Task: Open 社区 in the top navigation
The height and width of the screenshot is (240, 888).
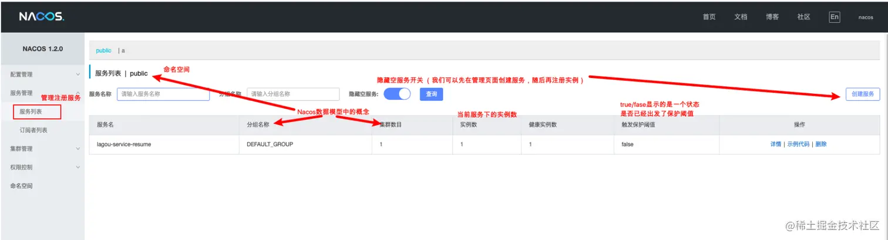Action: point(803,17)
